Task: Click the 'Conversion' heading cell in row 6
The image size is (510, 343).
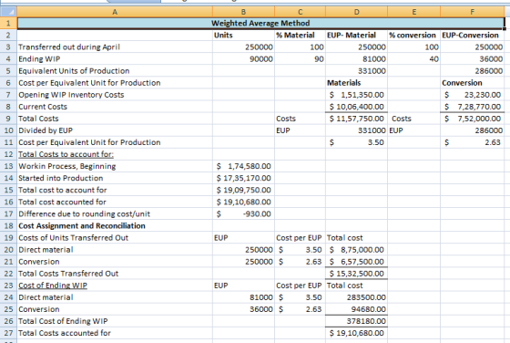Action: [473, 83]
